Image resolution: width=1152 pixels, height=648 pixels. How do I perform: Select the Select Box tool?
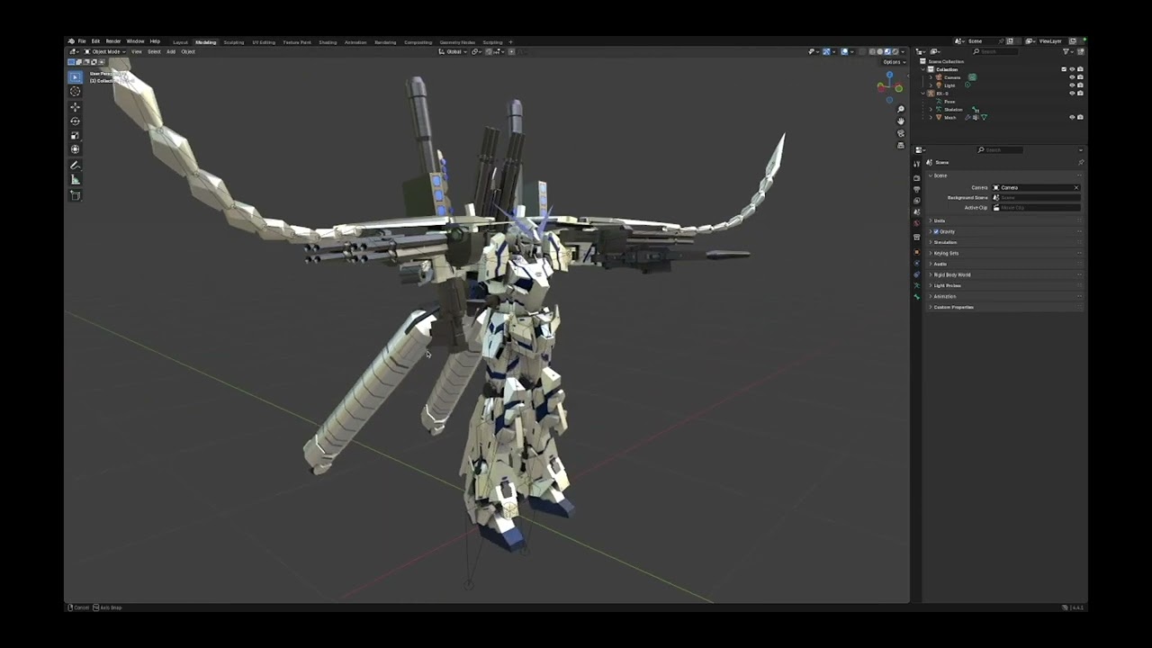tap(75, 77)
